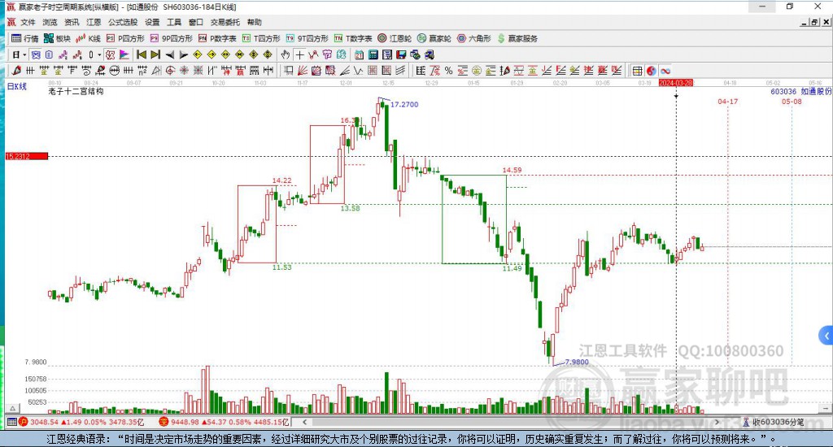Viewport: 833px width, 447px height.
Task: Jump to last bar with skip-to-end icon
Action: pos(155,54)
